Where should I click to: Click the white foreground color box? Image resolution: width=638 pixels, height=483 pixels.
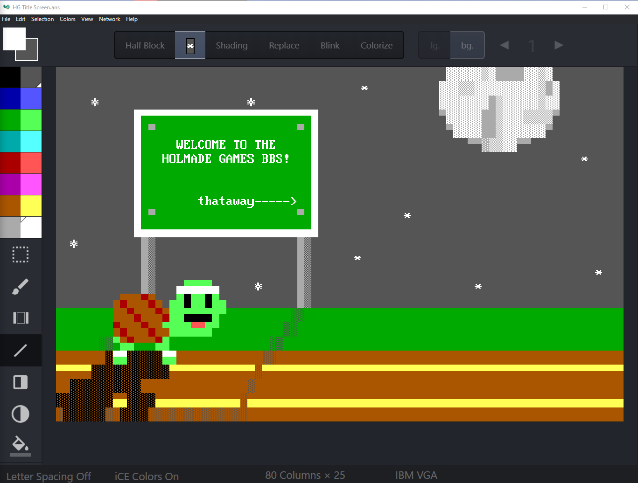pos(14,39)
